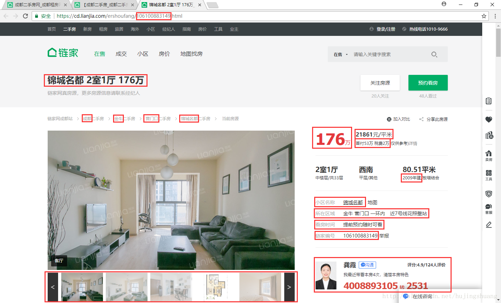Click agent name 龚霞
This screenshot has width=501, height=303.
click(x=350, y=265)
